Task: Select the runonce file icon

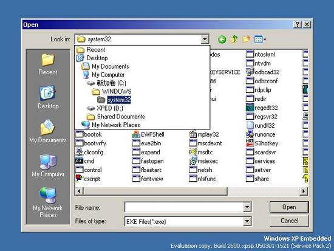Action: tap(250, 134)
